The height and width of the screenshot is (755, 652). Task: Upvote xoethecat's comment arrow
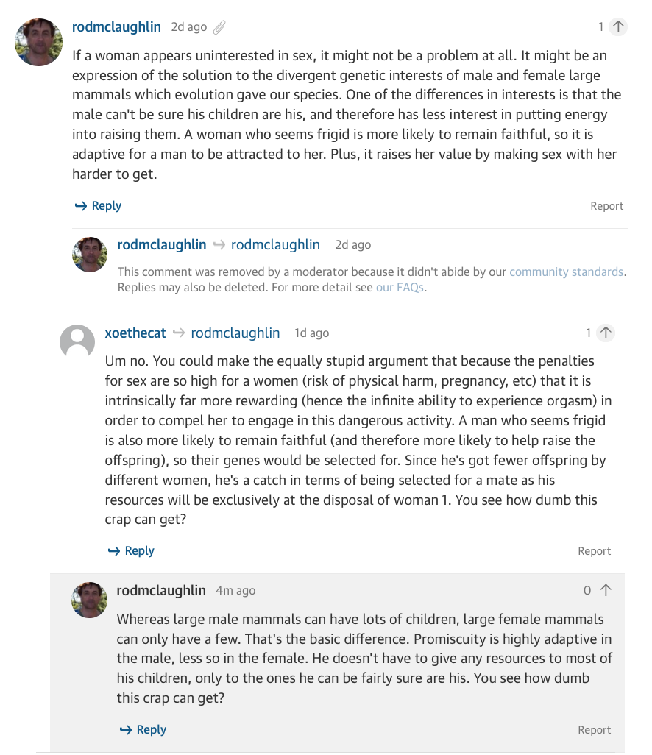[x=606, y=333]
